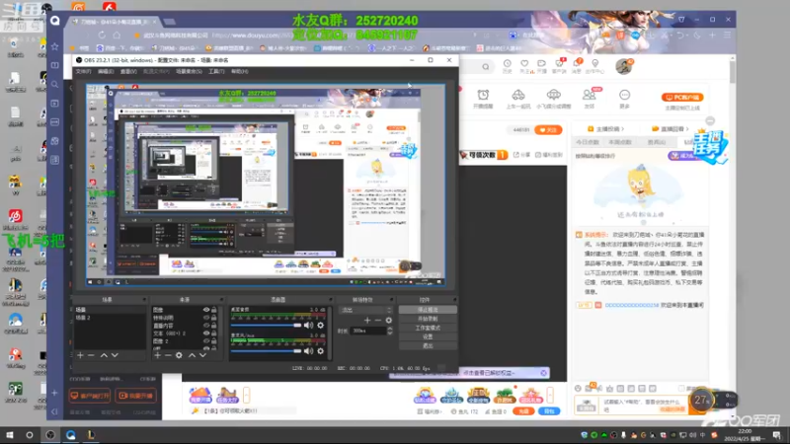The image size is (790, 444).
Task: Increase transition duration with up stepper
Action: pos(389,329)
